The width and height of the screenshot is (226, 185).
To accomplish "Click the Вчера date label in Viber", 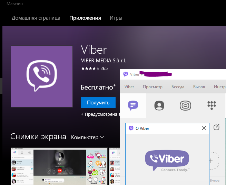I will click(x=215, y=180).
